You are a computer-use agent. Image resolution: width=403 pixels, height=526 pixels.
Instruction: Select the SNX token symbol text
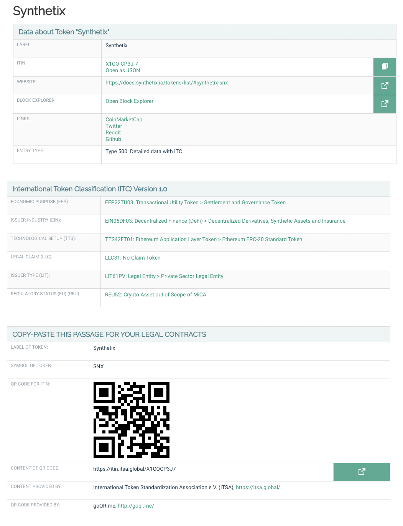pos(99,366)
